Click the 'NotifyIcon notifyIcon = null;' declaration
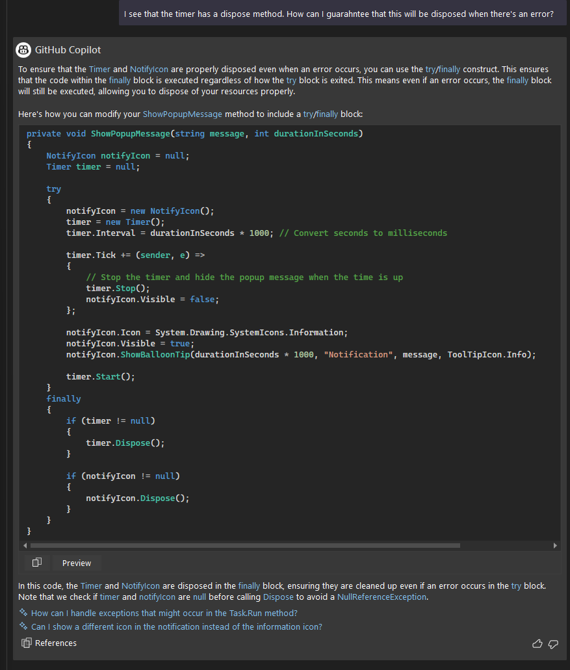This screenshot has height=670, width=570. coord(118,155)
